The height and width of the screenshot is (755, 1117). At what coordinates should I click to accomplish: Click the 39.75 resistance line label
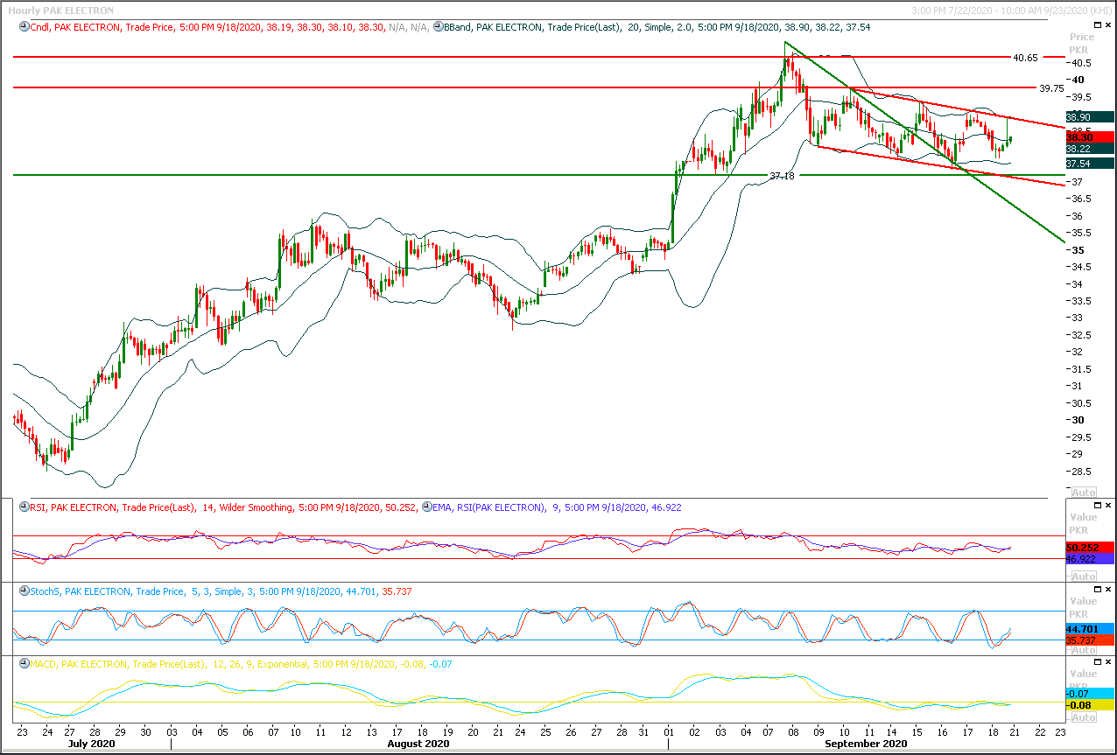coord(1051,88)
